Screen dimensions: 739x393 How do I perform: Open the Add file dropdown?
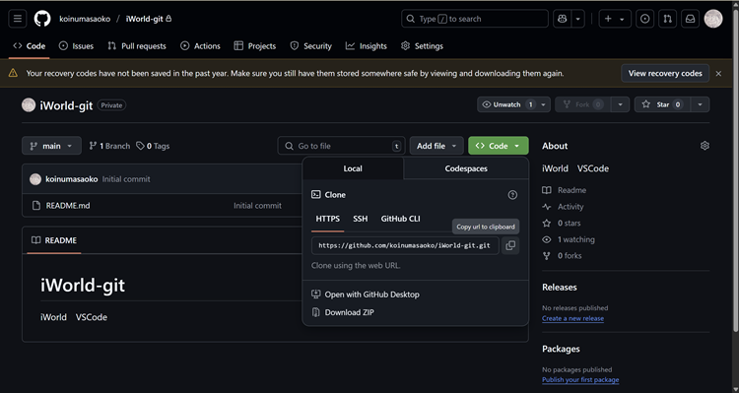point(437,146)
